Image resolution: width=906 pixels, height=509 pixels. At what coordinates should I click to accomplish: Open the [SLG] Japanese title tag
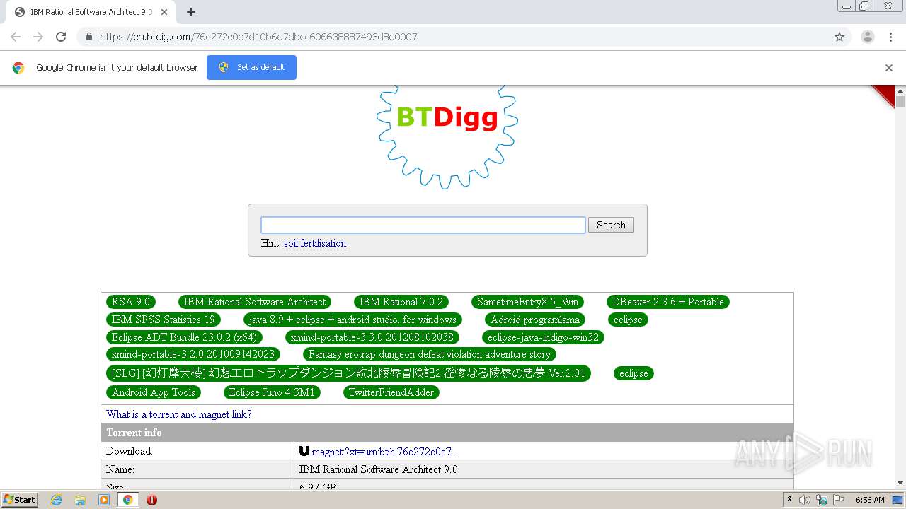(348, 373)
